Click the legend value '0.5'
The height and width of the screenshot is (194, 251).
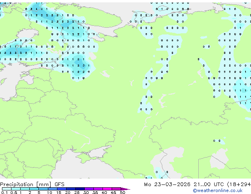[14, 192]
